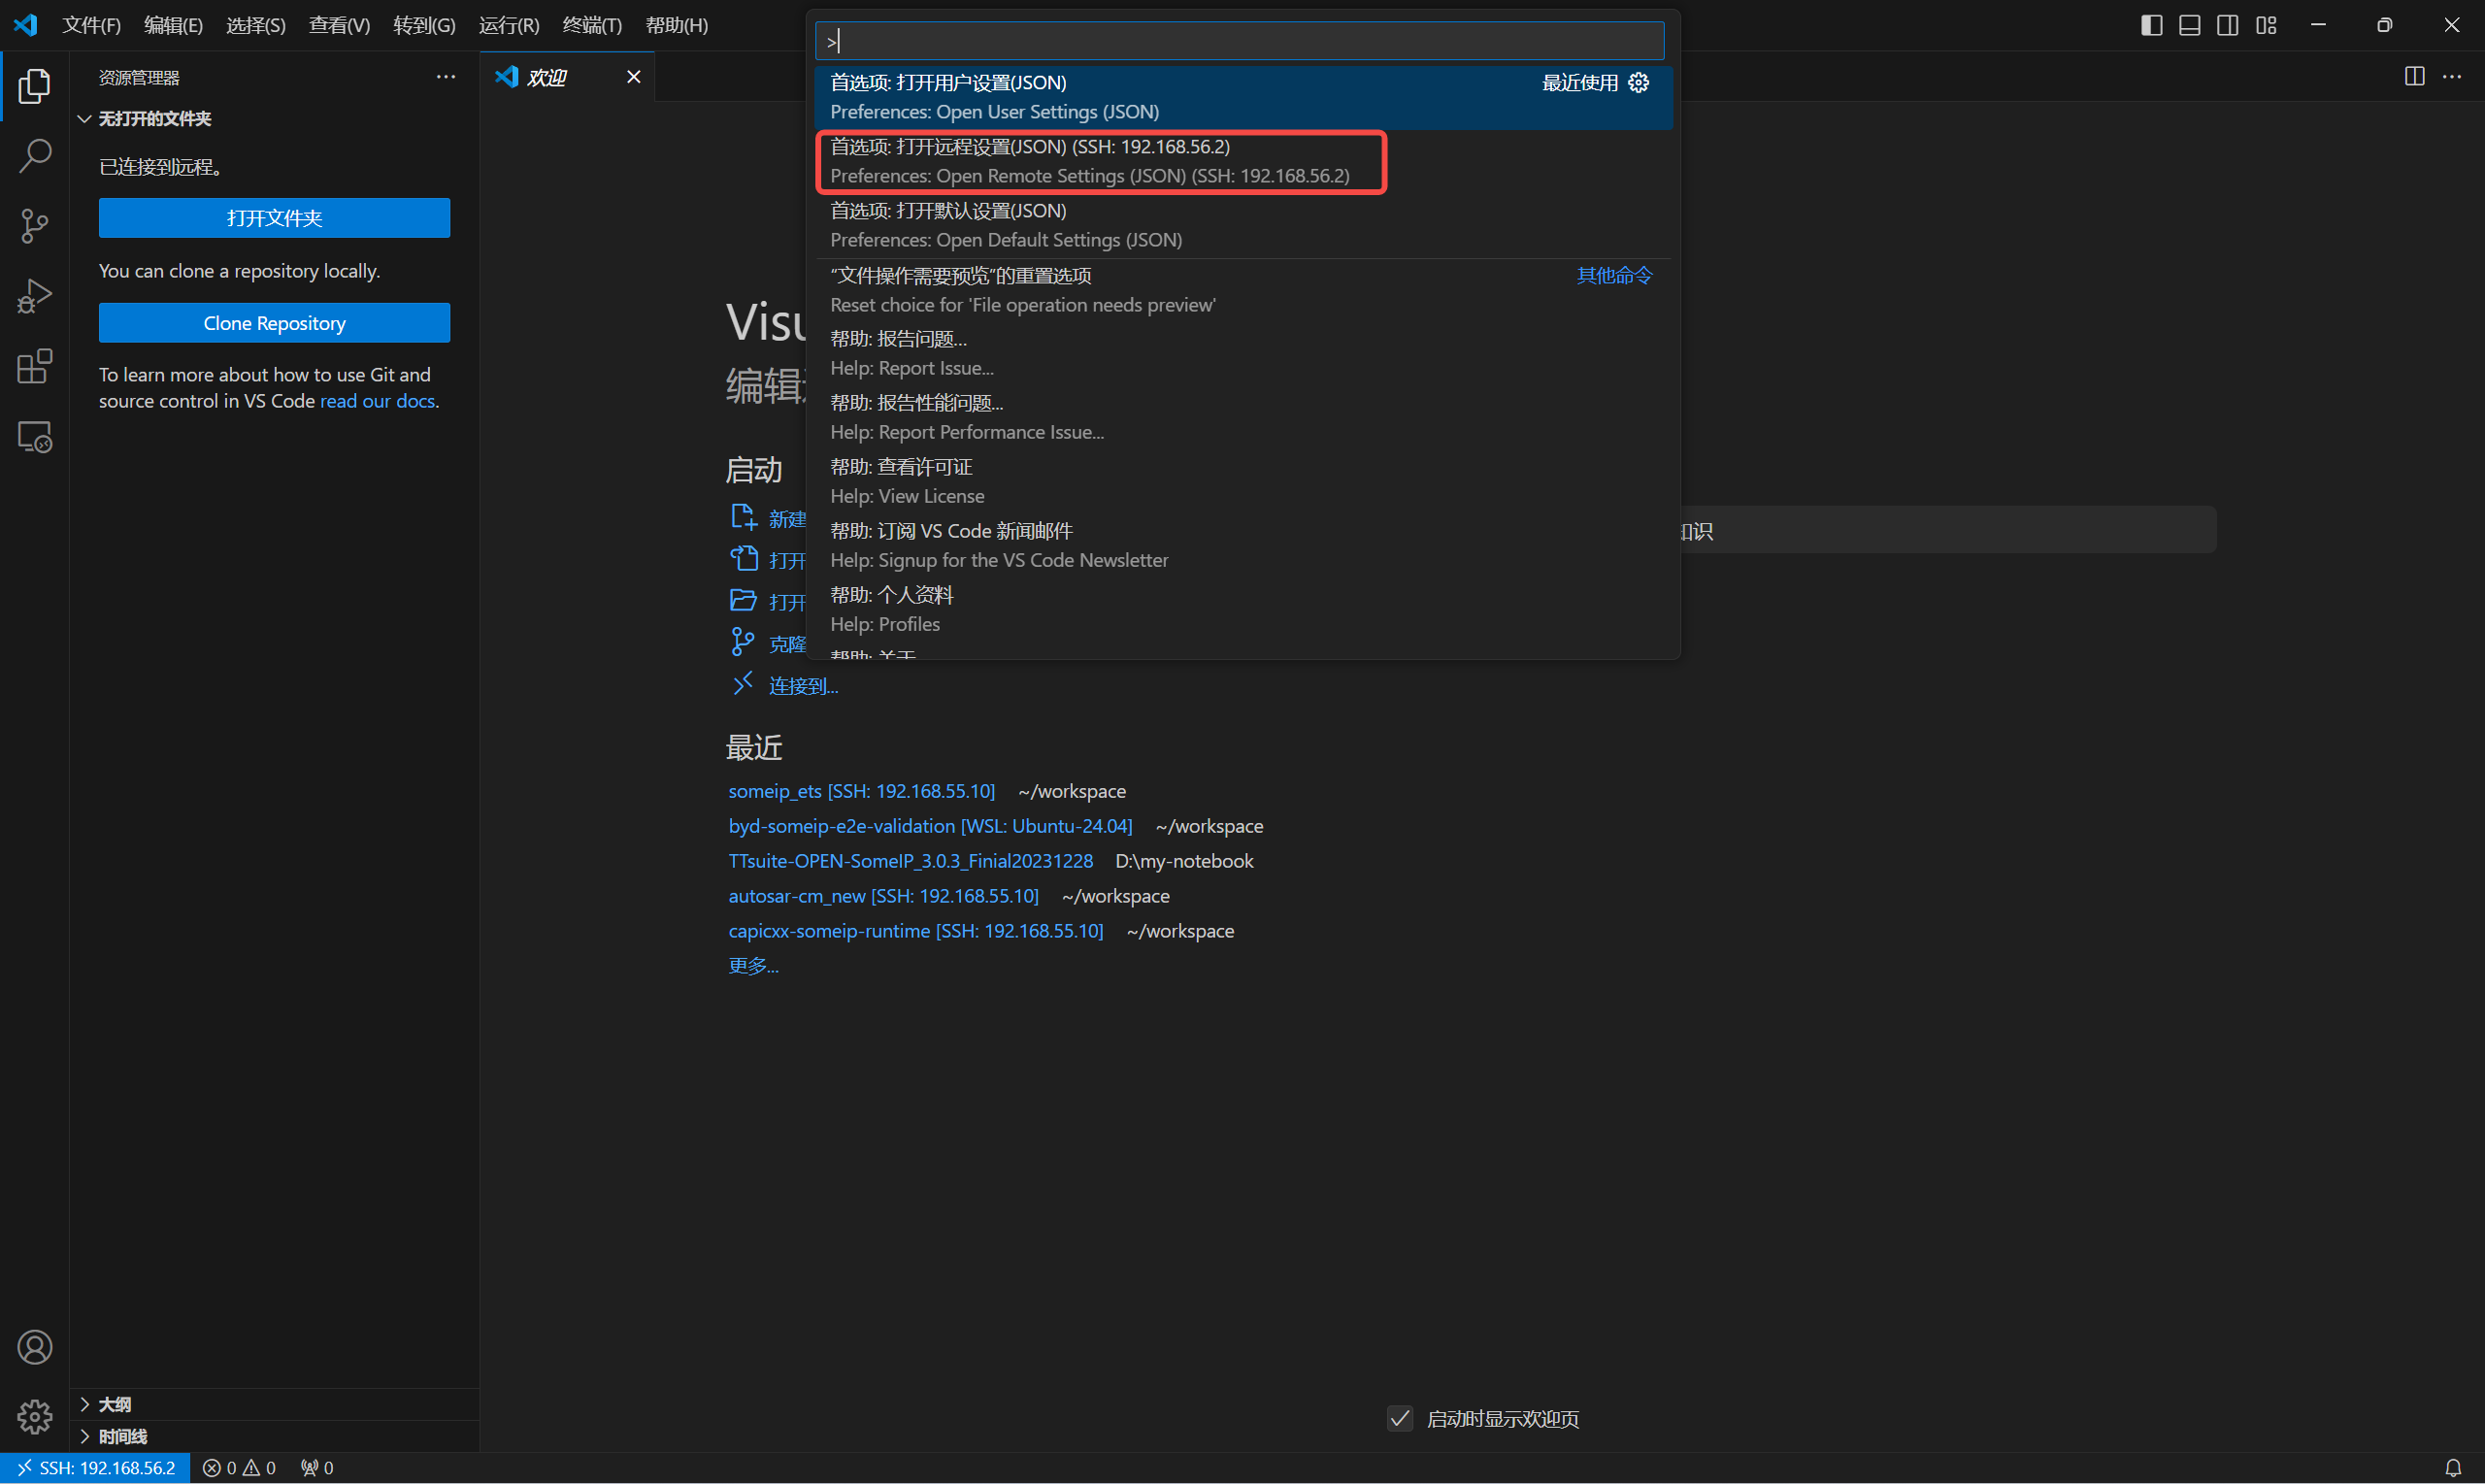Screen dimensions: 2485x1484
Task: Open the Remote Explorer icon
Action: [35, 437]
